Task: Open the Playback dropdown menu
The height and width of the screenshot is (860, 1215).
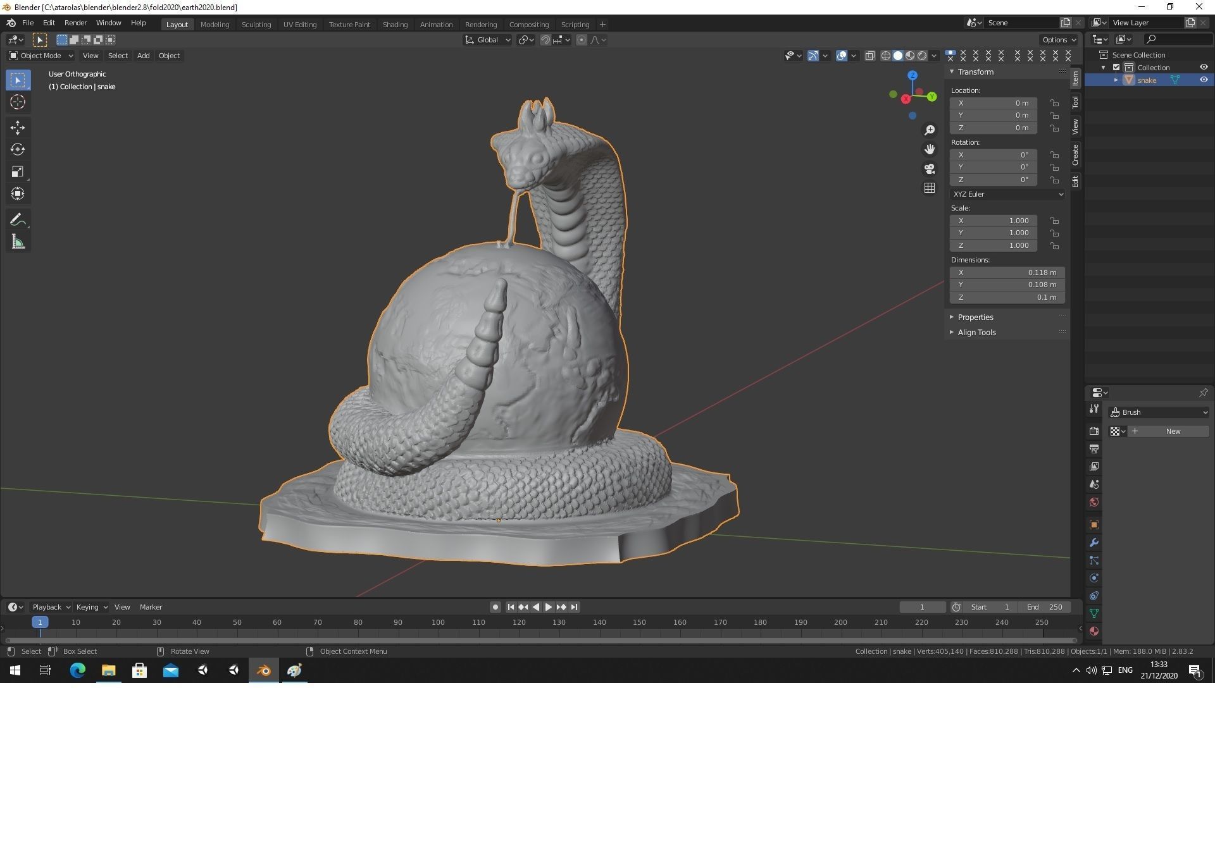Action: pyautogui.click(x=51, y=607)
